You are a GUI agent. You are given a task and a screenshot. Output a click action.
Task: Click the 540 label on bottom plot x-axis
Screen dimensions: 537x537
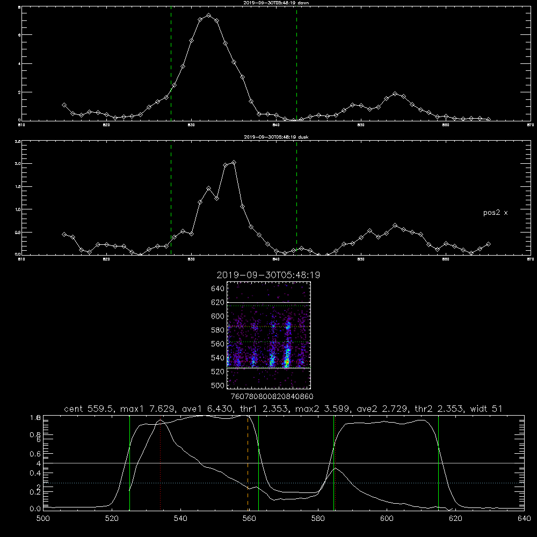[180, 519]
